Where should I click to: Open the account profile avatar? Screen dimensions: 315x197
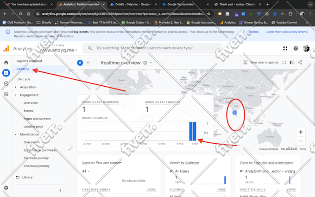point(306,49)
